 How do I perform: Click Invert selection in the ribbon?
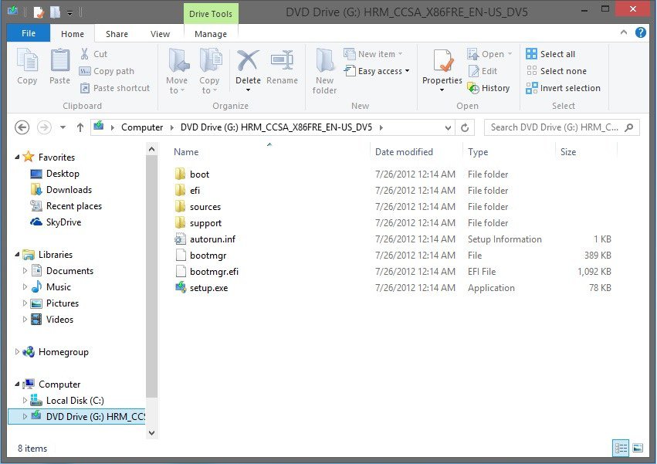(563, 88)
